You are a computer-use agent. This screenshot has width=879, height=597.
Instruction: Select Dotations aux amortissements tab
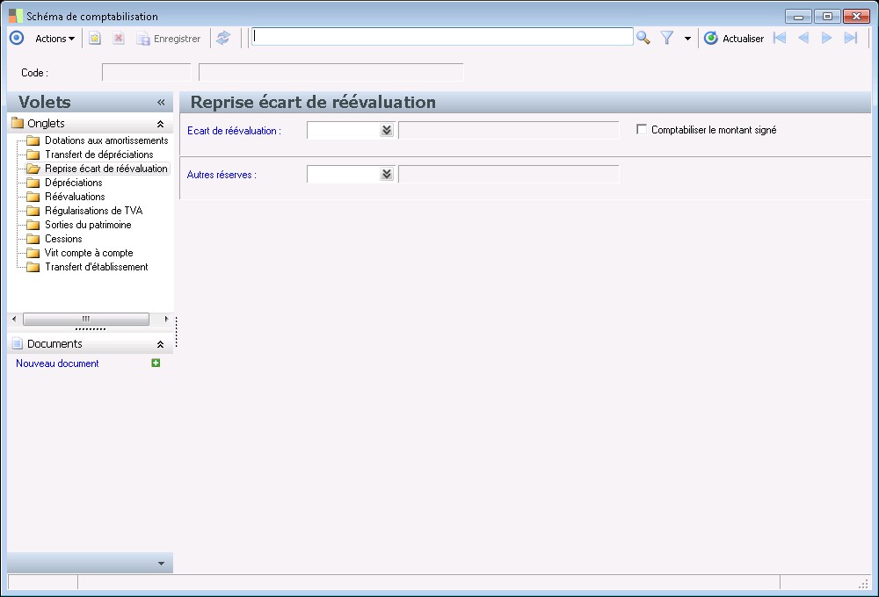(106, 140)
